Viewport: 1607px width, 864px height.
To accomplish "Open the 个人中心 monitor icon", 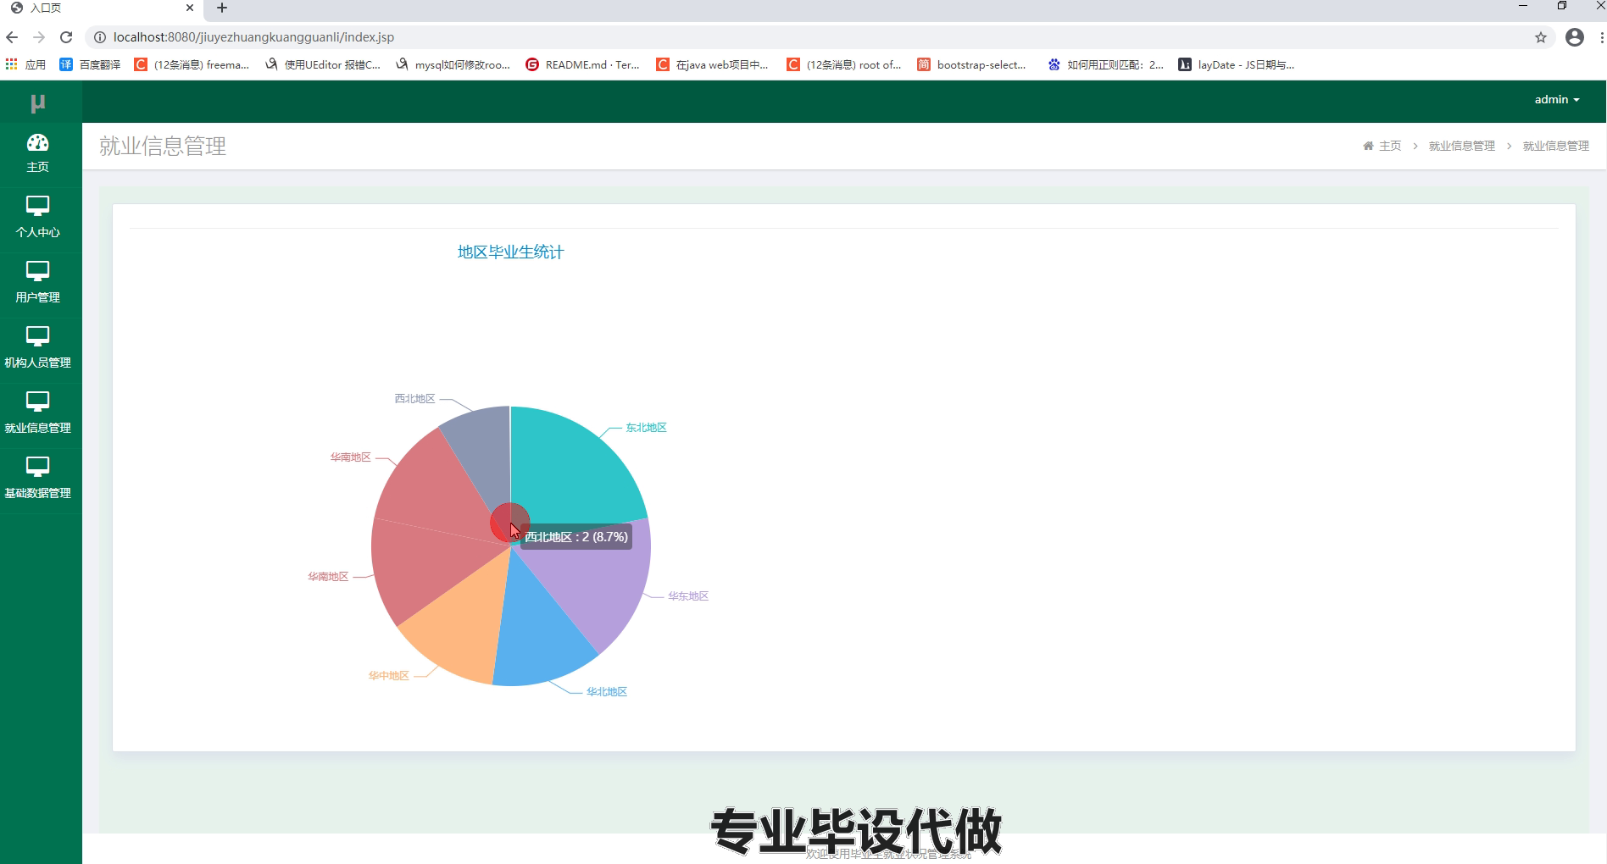I will click(x=37, y=206).
